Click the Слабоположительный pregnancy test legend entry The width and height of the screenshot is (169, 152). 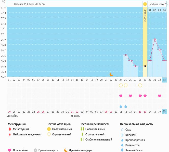98,139
